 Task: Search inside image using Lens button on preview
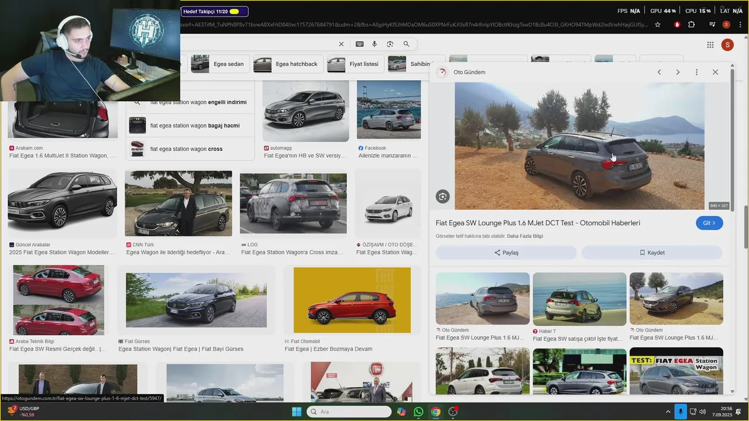coord(443,197)
